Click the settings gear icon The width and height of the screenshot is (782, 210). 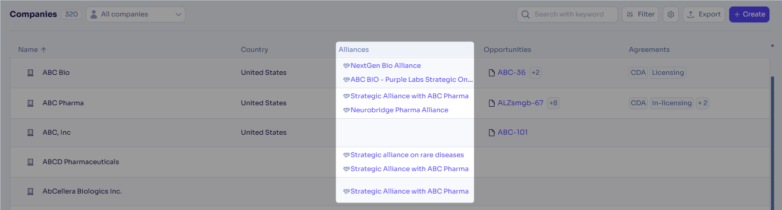(671, 14)
